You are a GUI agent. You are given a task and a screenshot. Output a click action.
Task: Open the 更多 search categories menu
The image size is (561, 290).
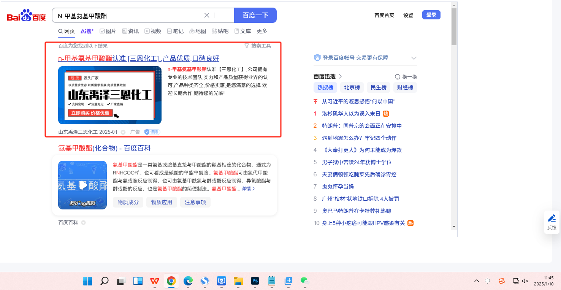[x=262, y=31]
